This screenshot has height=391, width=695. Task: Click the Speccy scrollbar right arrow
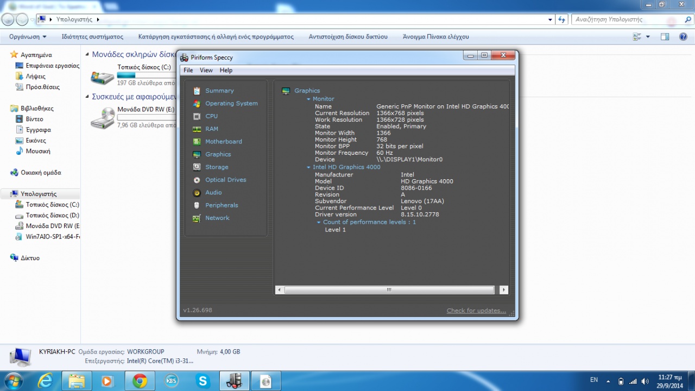pos(504,290)
